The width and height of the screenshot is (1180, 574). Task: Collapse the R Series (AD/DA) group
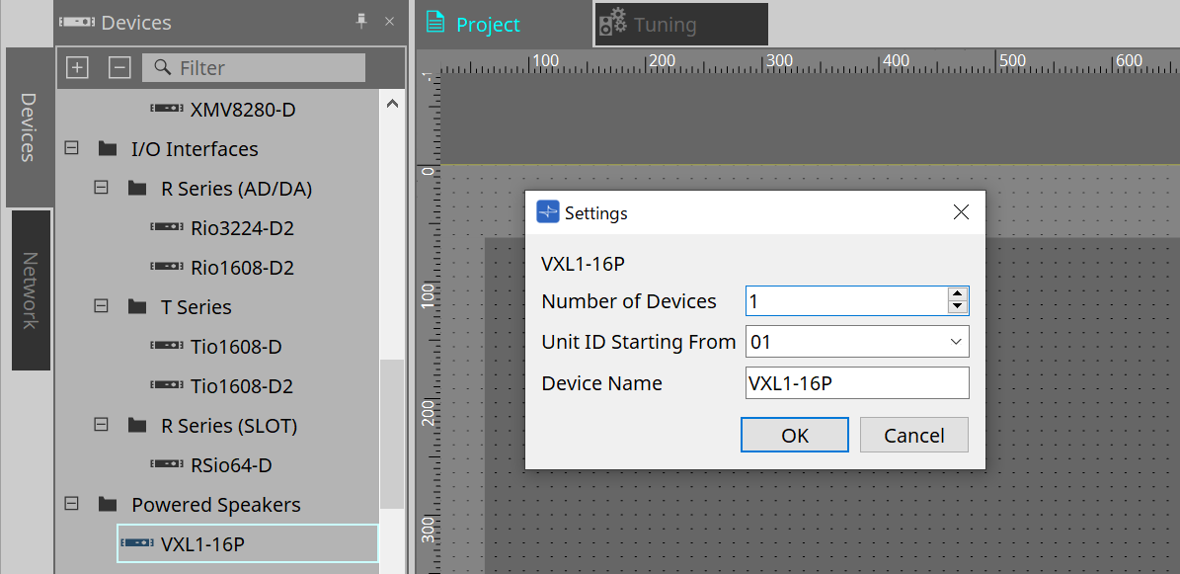(x=100, y=188)
